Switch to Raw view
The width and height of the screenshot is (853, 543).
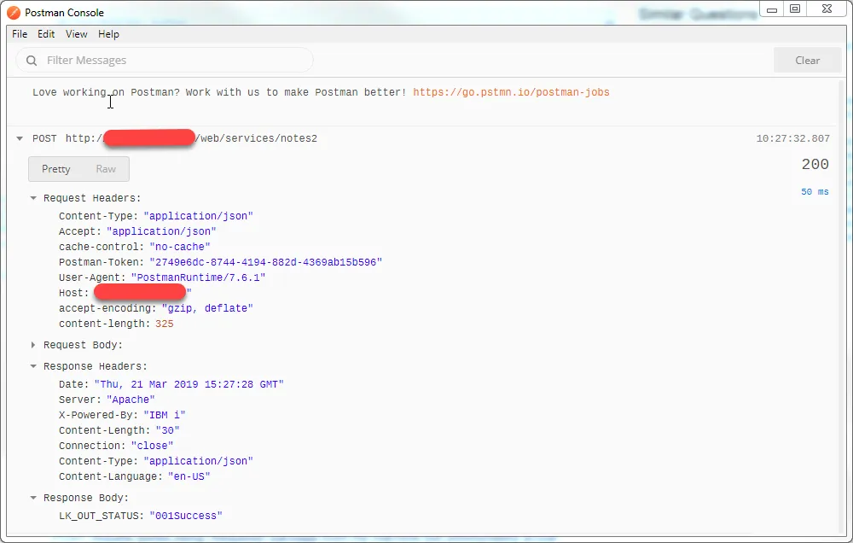coord(106,169)
